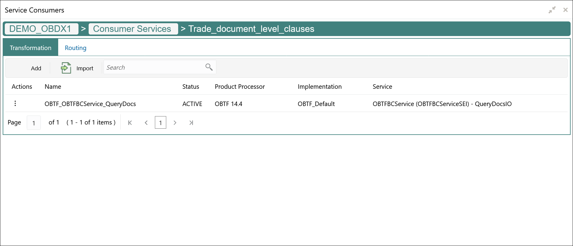Click the search magnifier icon

tap(209, 67)
